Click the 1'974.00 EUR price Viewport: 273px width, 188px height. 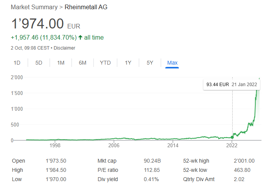click(x=37, y=24)
